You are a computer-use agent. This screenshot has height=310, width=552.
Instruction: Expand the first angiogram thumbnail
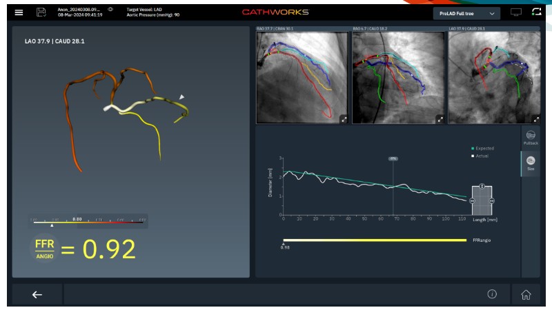(x=343, y=119)
